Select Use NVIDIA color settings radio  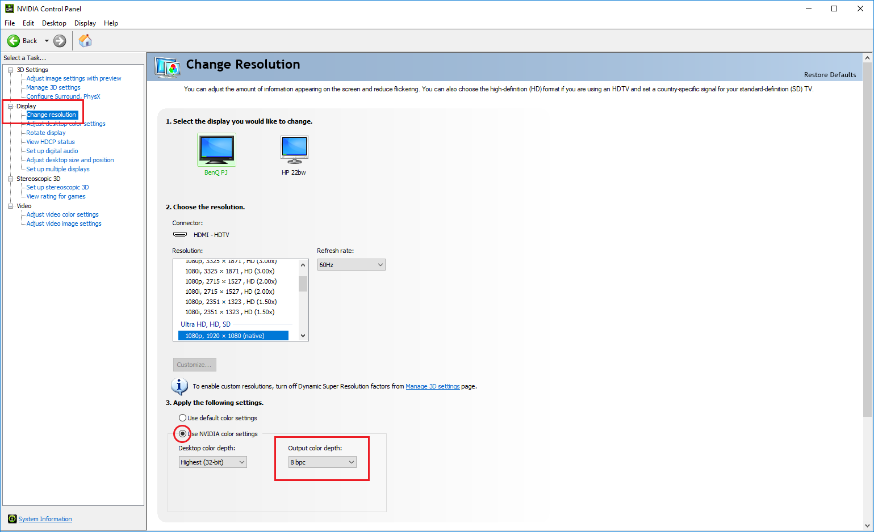click(182, 434)
